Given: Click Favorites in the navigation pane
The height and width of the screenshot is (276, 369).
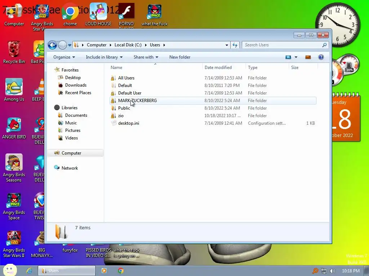Looking at the screenshot, I should point(70,70).
